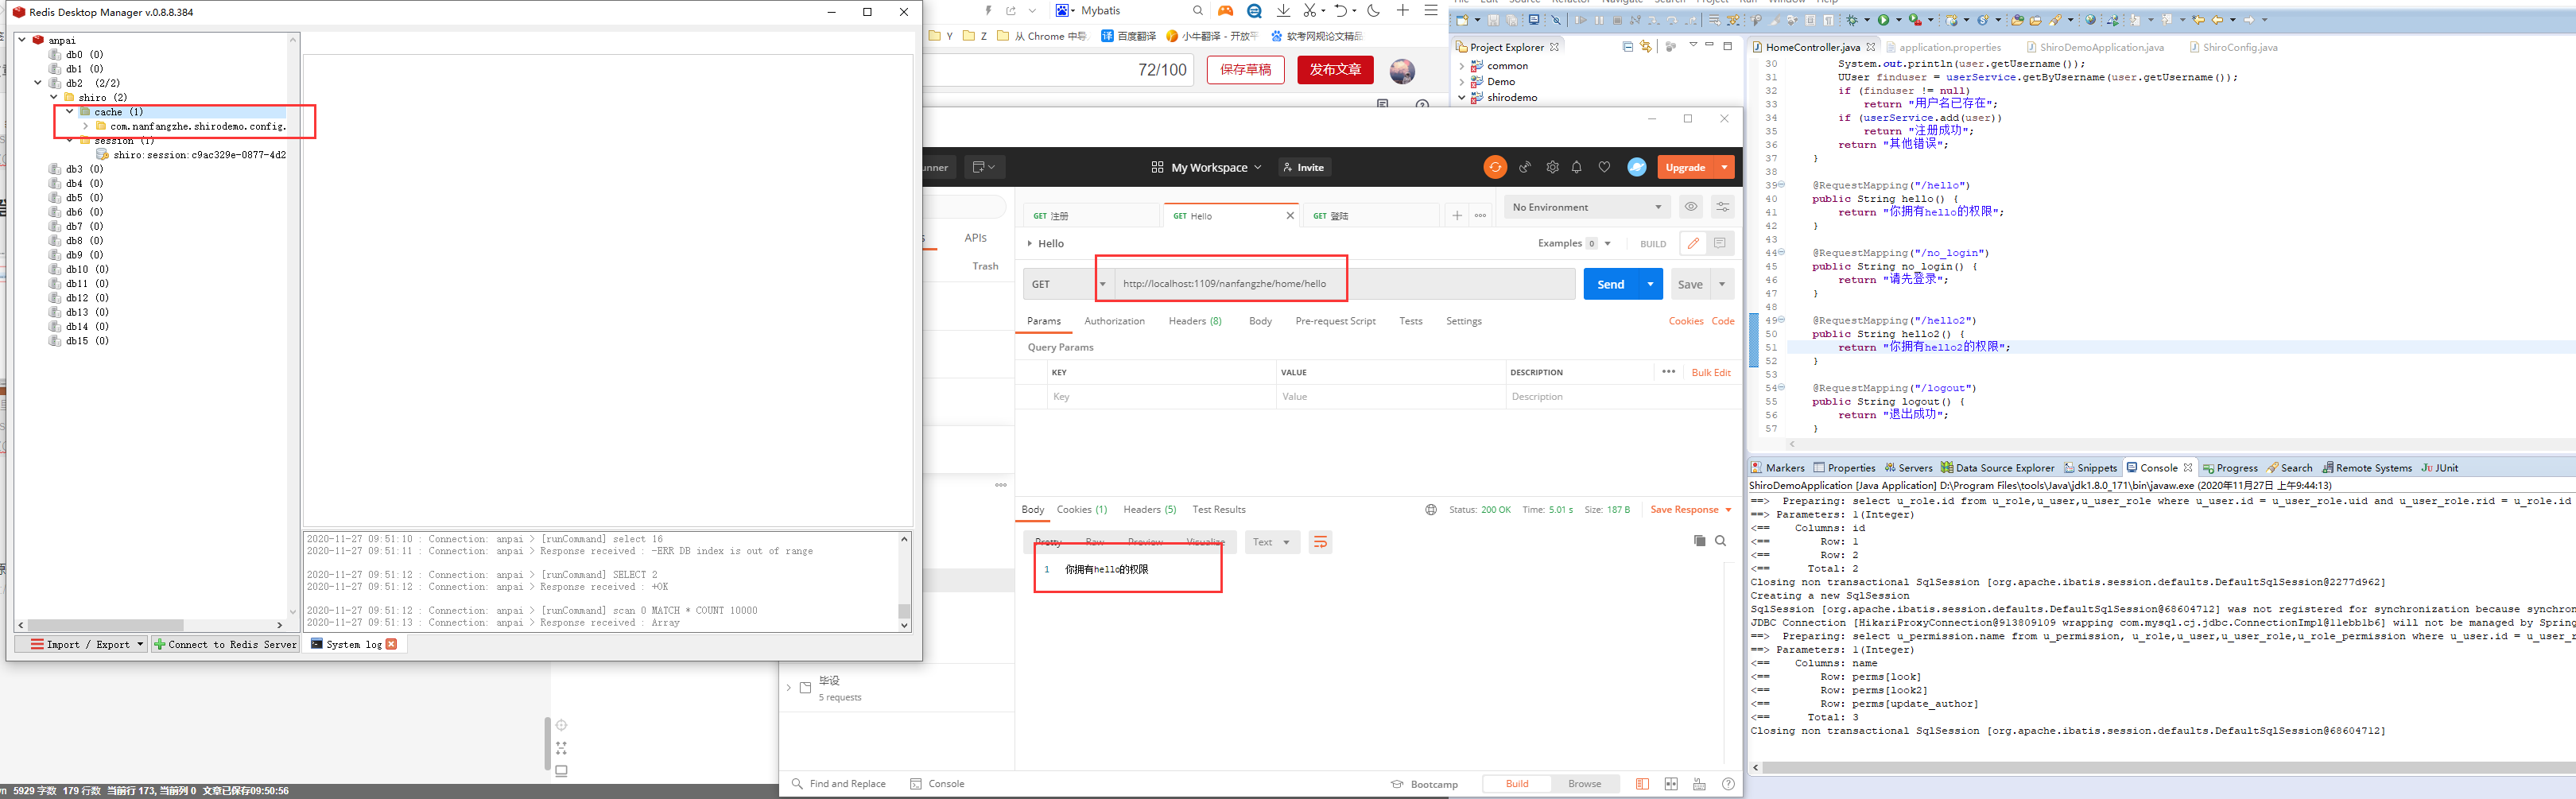This screenshot has width=2576, height=799.
Task: Search the response body with magnifier icon
Action: (x=1721, y=541)
